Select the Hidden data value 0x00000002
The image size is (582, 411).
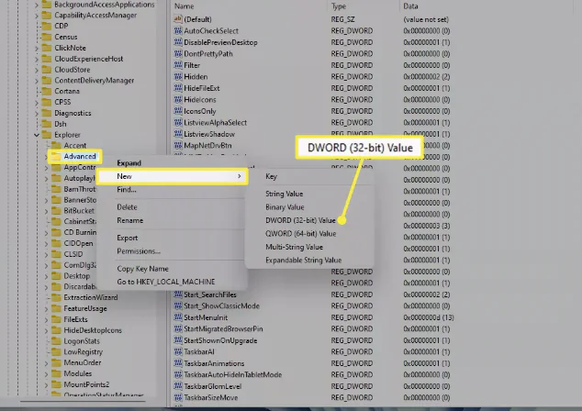tap(427, 77)
